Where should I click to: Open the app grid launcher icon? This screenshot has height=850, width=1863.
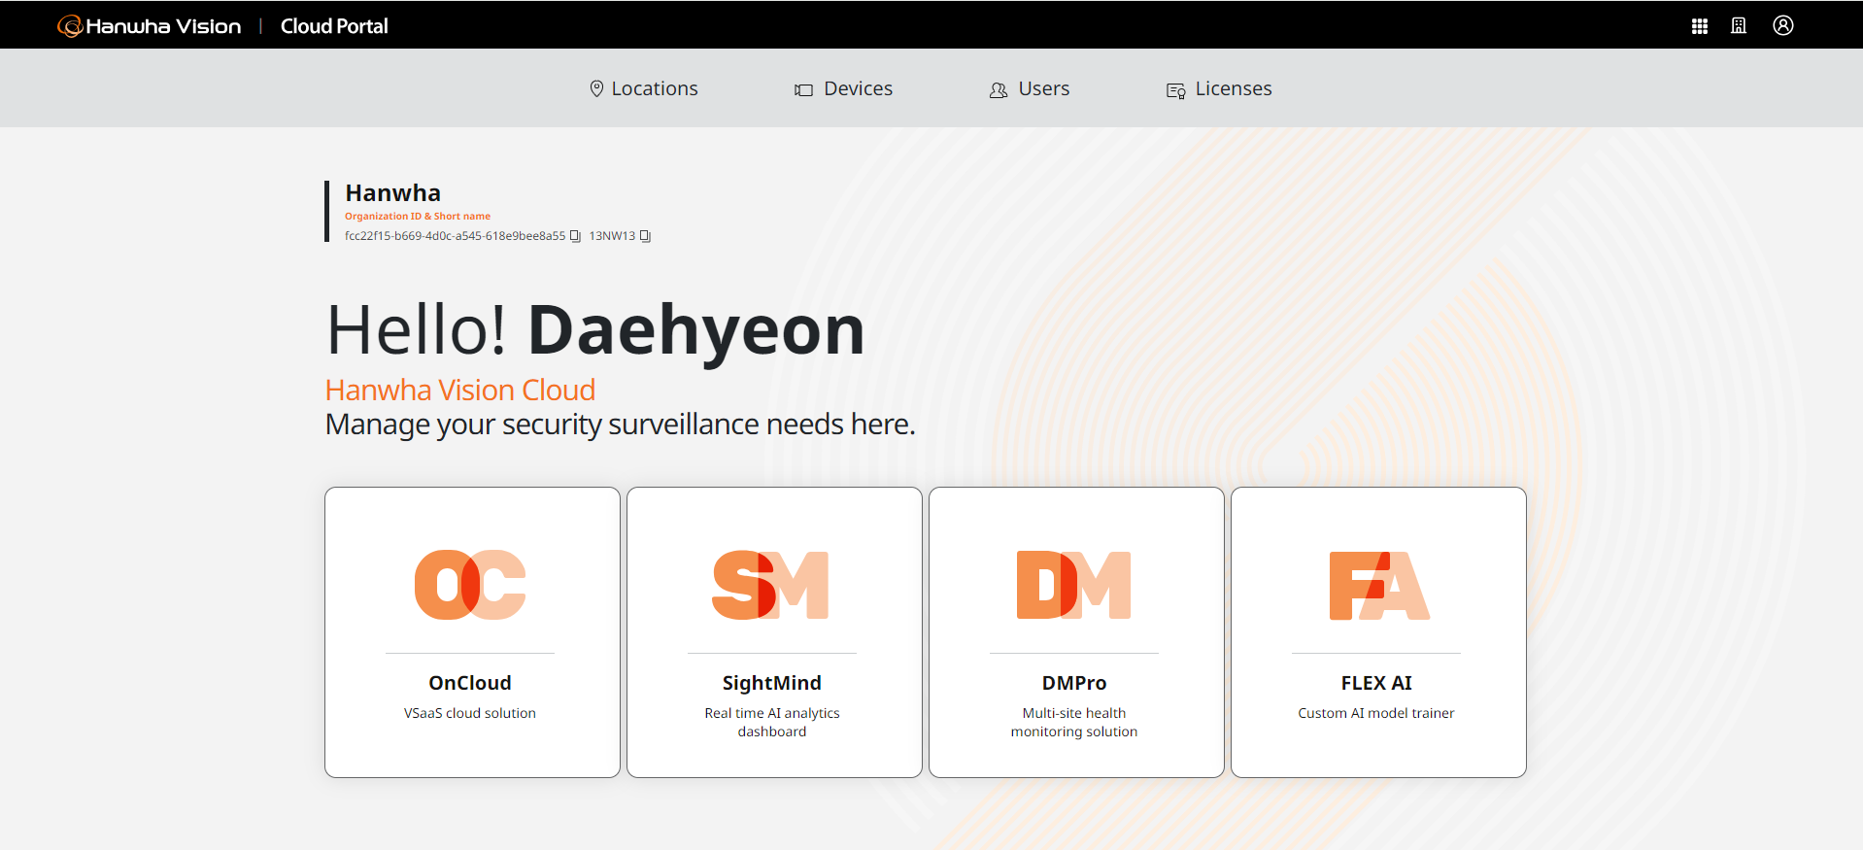(1699, 26)
